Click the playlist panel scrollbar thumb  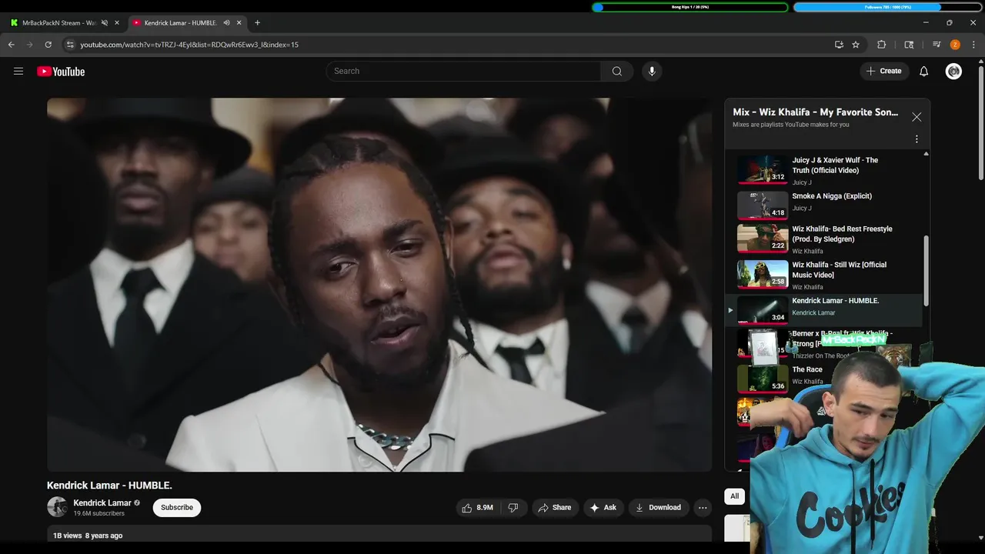[x=926, y=271]
